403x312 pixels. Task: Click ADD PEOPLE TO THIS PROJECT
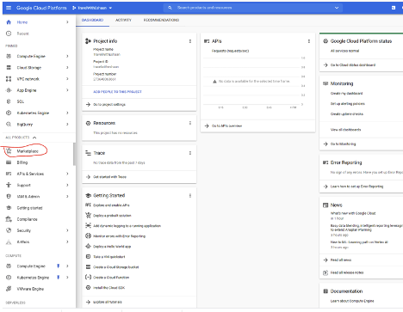[117, 92]
